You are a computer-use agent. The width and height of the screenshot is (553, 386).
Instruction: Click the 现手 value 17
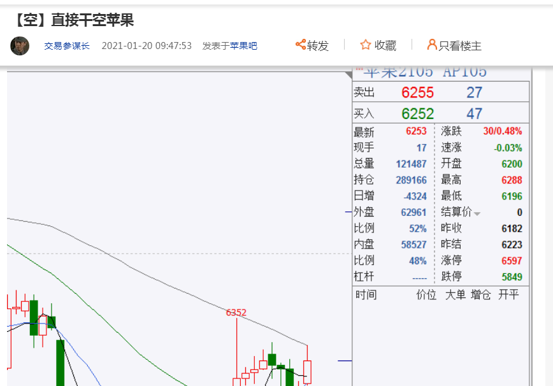(x=422, y=148)
